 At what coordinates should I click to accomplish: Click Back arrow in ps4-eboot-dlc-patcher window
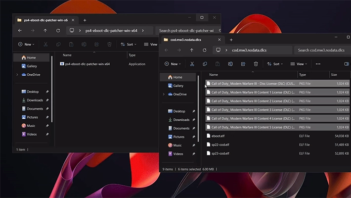(20, 31)
